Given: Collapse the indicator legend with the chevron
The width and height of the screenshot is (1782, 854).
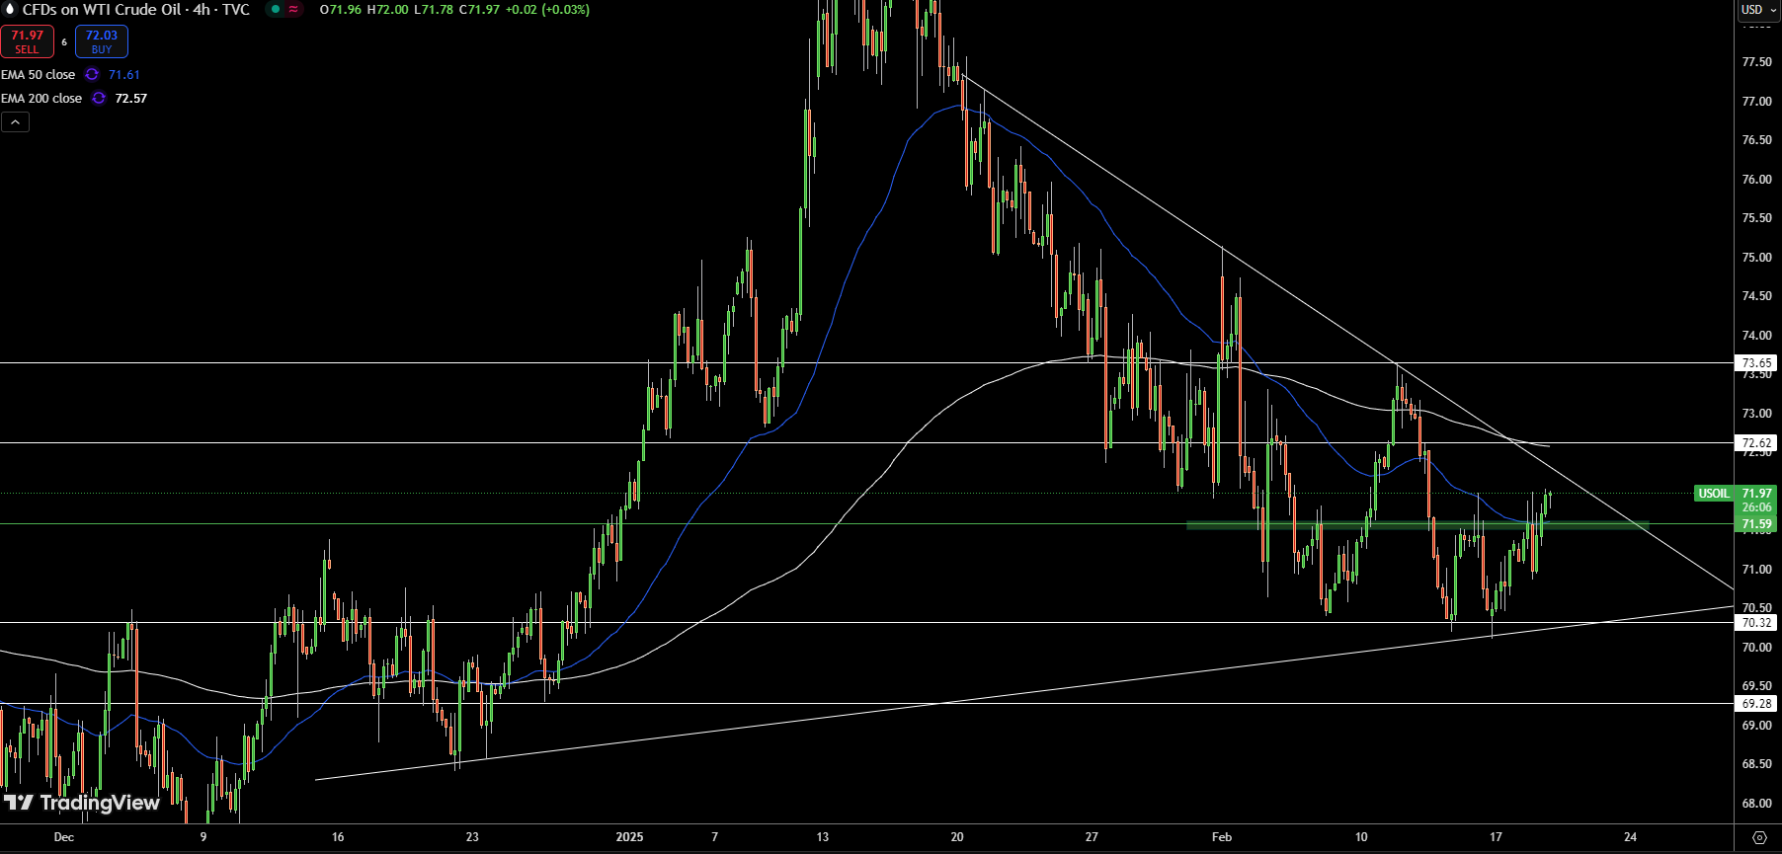Looking at the screenshot, I should (x=15, y=122).
